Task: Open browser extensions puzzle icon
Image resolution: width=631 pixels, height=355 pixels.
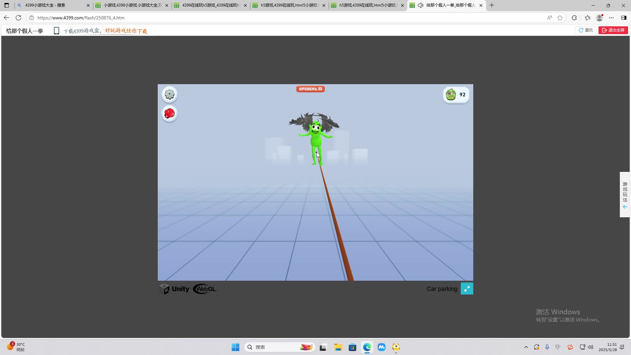Action: (574, 18)
